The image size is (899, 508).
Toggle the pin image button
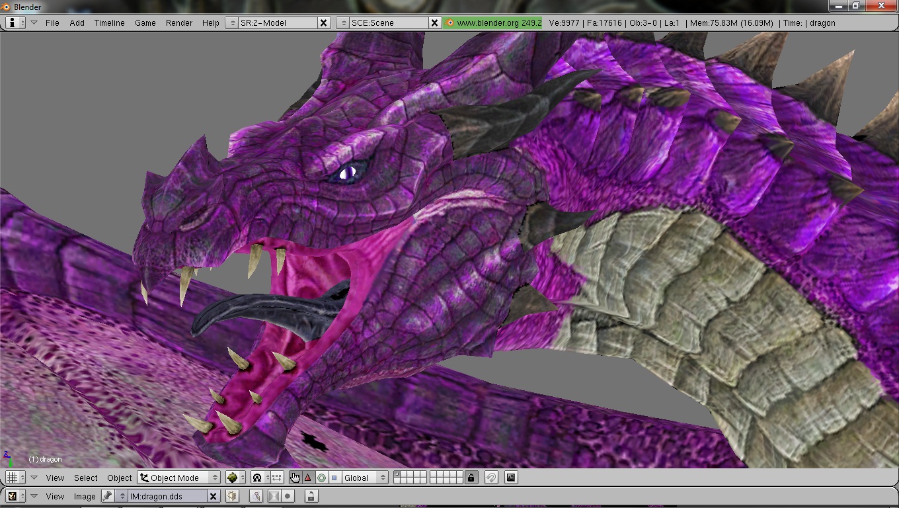click(x=108, y=496)
